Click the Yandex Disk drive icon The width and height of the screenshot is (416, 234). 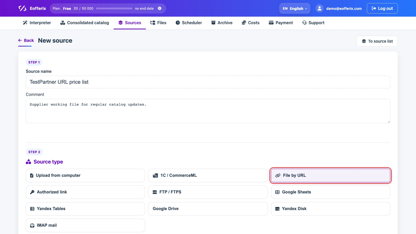[x=277, y=209]
